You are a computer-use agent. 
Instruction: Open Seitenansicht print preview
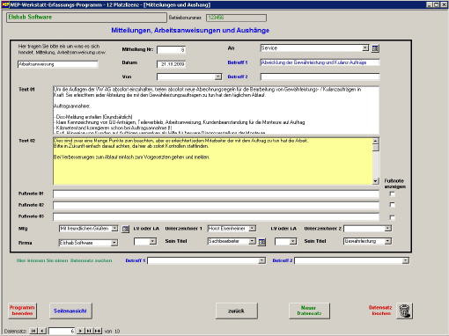click(70, 310)
